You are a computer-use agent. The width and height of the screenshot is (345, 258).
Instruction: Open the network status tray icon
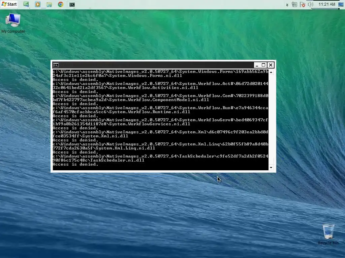coord(294,4)
